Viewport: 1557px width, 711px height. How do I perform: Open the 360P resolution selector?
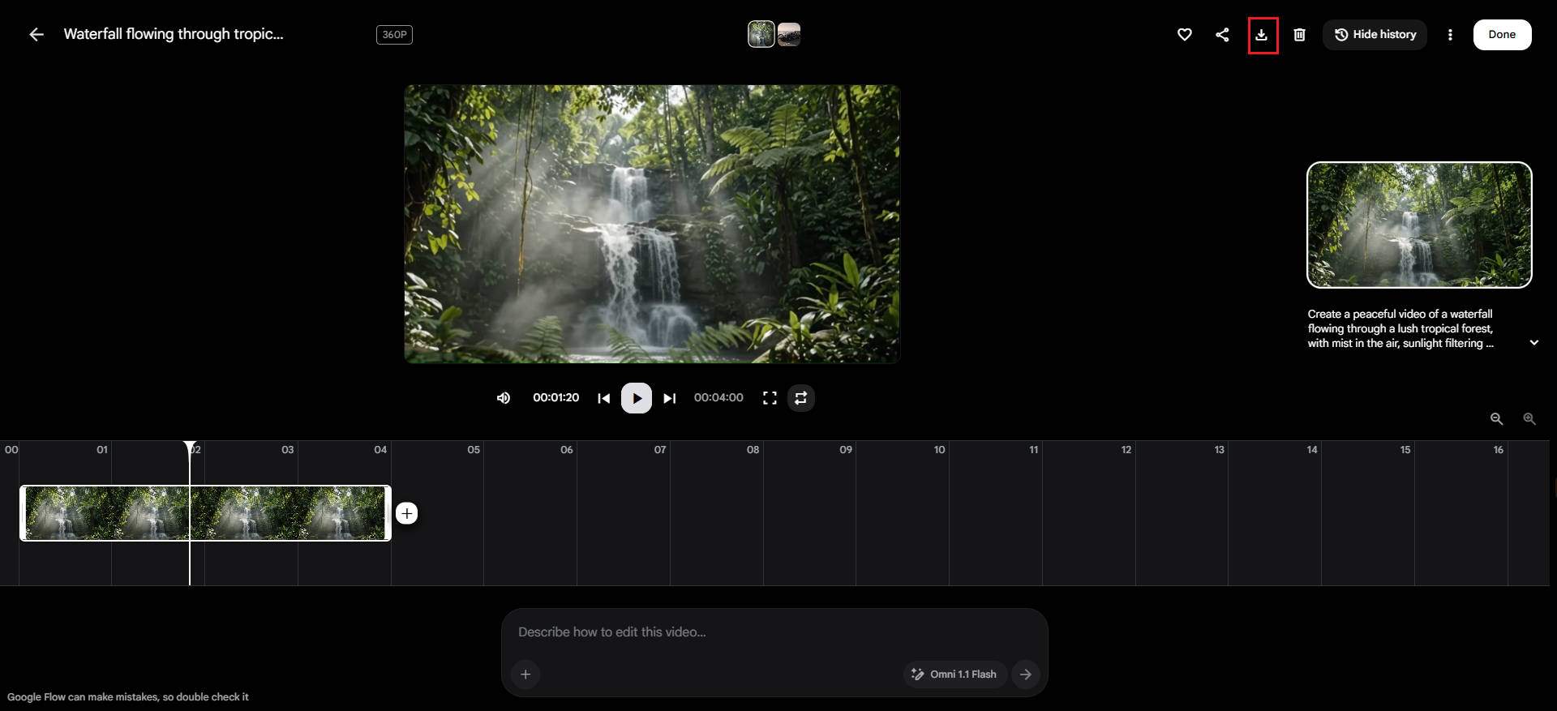click(x=394, y=35)
